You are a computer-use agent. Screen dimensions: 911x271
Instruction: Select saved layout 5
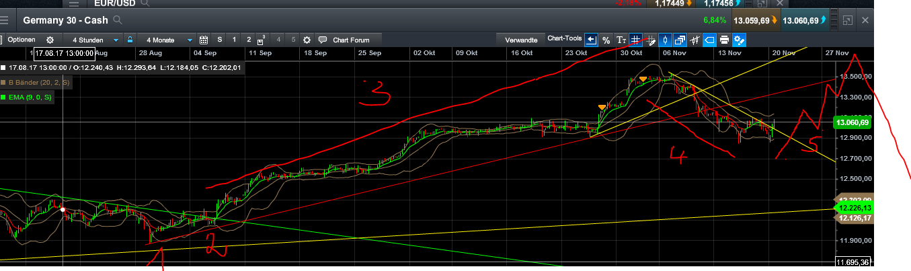pos(293,40)
